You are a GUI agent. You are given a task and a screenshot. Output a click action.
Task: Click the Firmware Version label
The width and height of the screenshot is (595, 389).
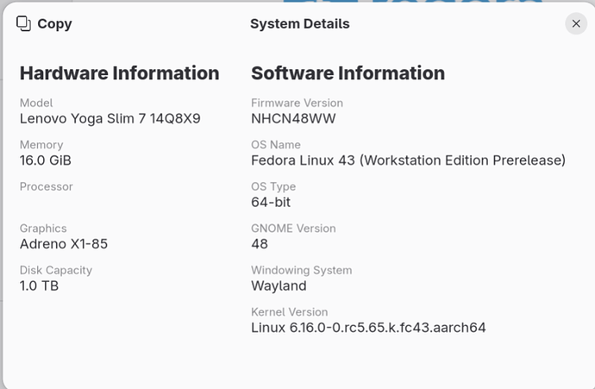pos(297,103)
